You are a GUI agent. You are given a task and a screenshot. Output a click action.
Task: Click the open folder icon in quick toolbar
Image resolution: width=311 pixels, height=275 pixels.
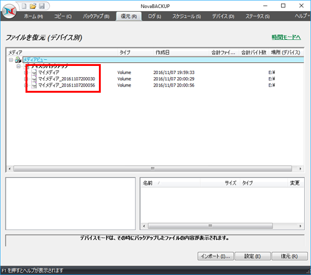pos(33,6)
